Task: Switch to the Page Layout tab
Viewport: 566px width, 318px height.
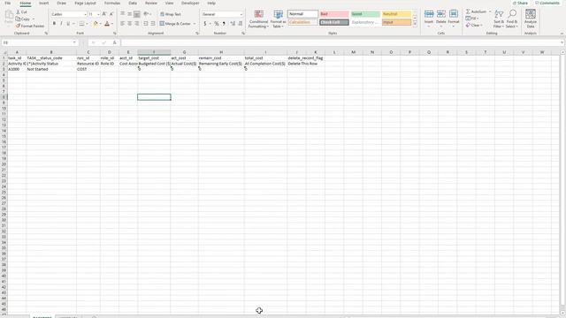Action: [x=85, y=3]
